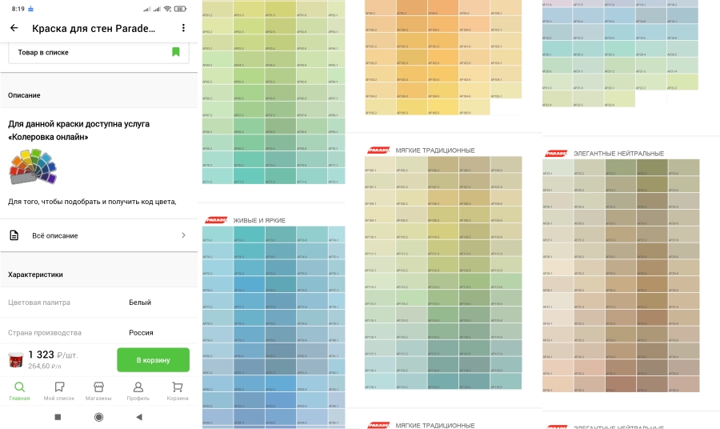The image size is (720, 429).
Task: Click the Parade logo beside ЖИВЫЕ И ЯРКИЕ
Action: pos(215,220)
